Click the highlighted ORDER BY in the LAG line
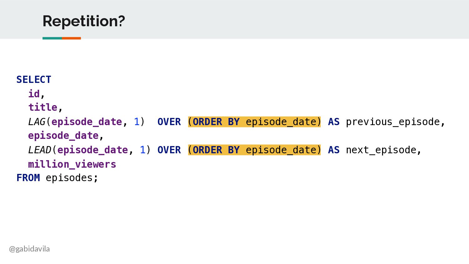 point(216,122)
